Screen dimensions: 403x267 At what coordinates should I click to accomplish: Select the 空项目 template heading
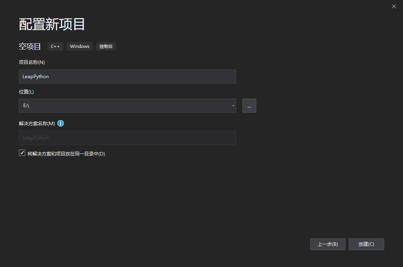pyautogui.click(x=30, y=46)
